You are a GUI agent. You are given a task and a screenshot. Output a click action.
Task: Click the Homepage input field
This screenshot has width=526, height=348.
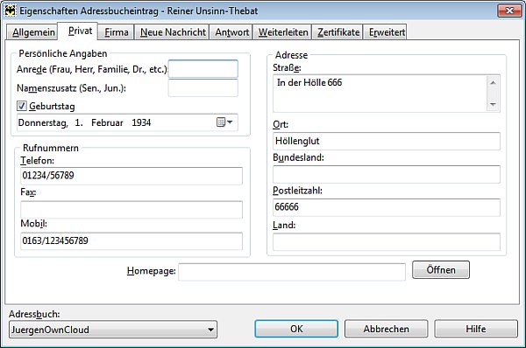(292, 272)
